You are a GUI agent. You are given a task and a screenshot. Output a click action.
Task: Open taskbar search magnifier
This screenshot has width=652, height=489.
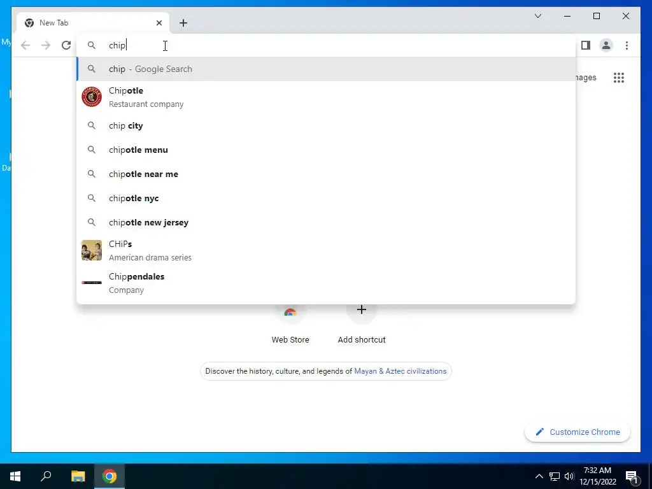coord(46,476)
